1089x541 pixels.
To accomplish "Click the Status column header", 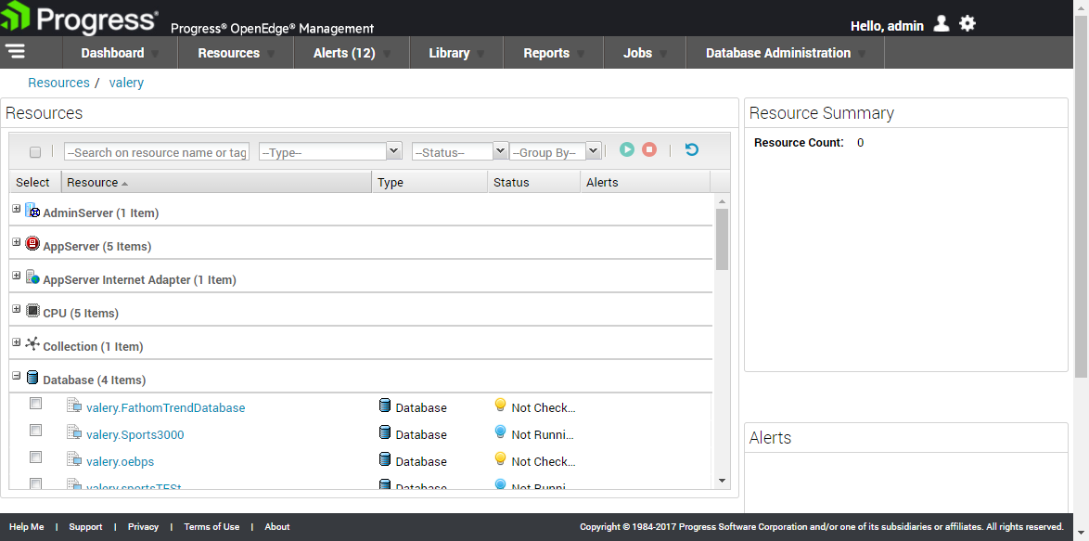I will [x=533, y=182].
